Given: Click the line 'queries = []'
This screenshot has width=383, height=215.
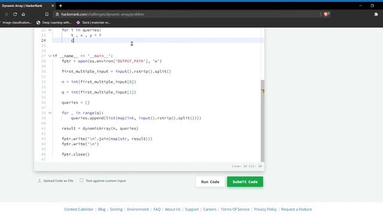Looking at the screenshot, I should pos(75,103).
